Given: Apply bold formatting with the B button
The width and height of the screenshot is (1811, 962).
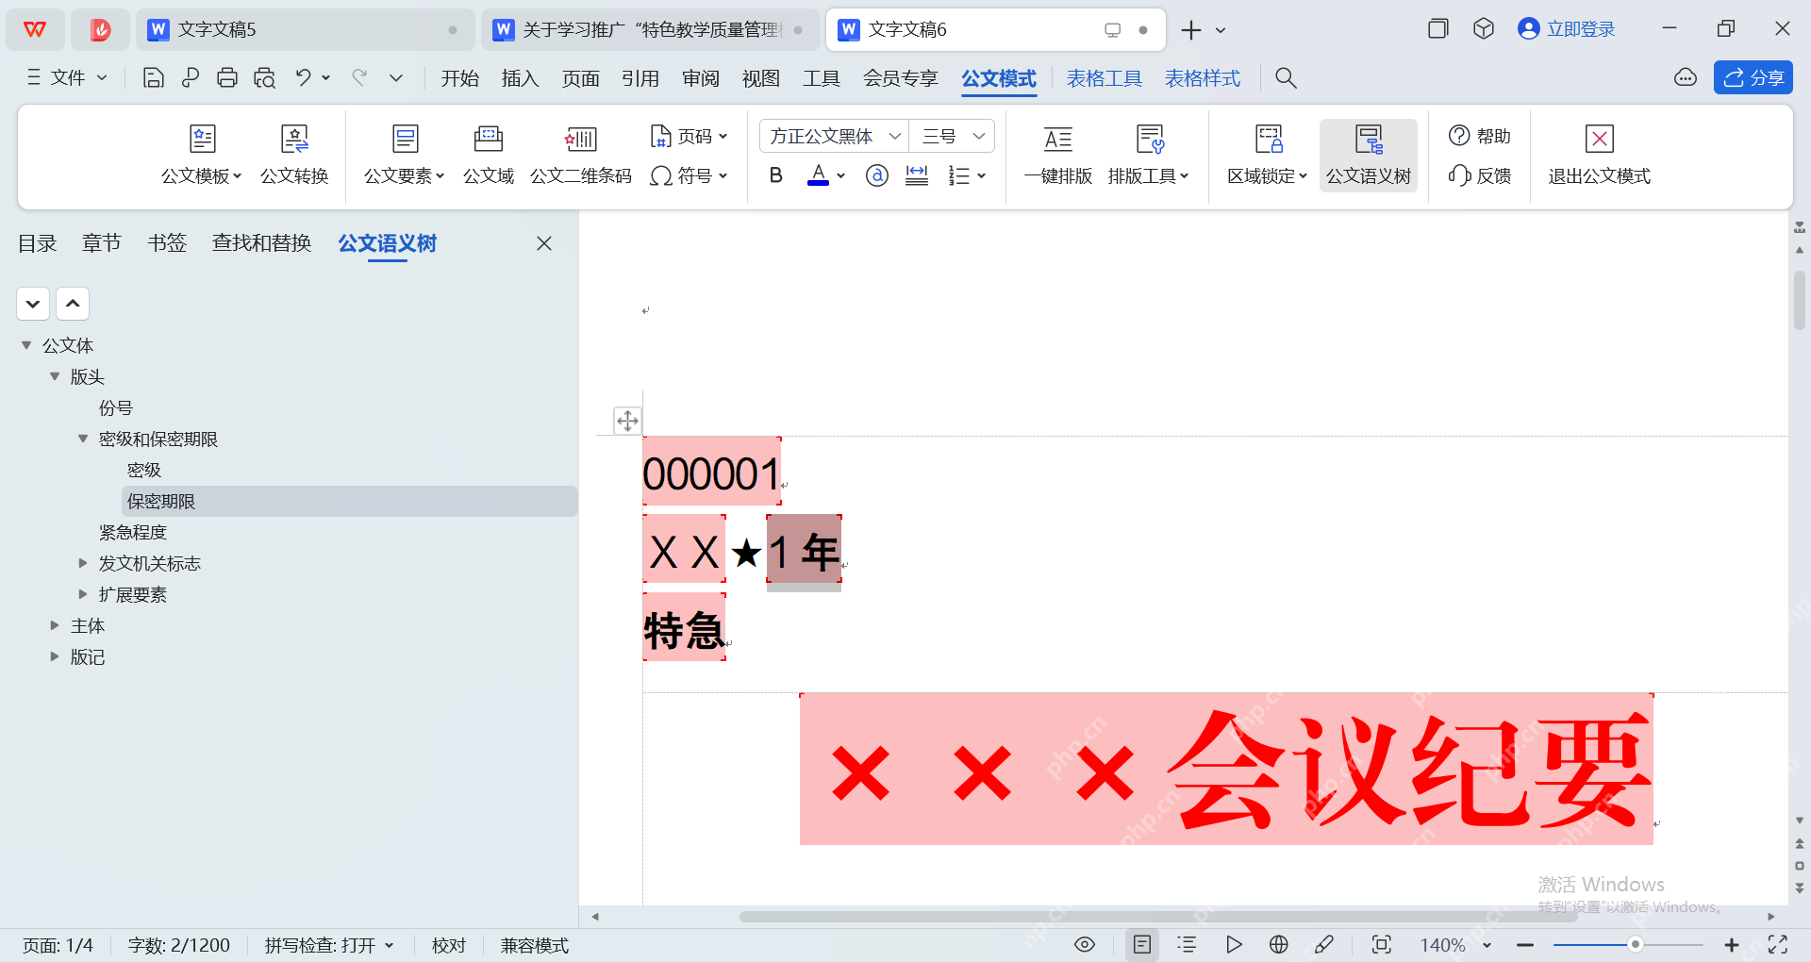Looking at the screenshot, I should [x=775, y=175].
